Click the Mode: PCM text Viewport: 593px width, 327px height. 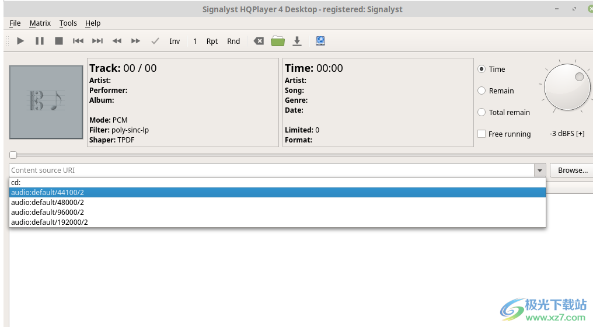[x=109, y=120]
